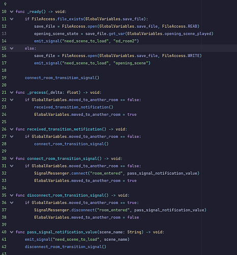Click the "else:" keyword on line 15

pos(31,48)
